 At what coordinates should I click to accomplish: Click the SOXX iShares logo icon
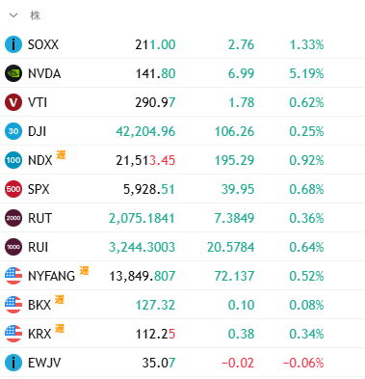[x=13, y=44]
